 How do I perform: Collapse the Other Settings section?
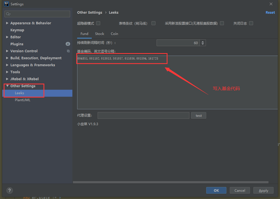pyautogui.click(x=8, y=86)
